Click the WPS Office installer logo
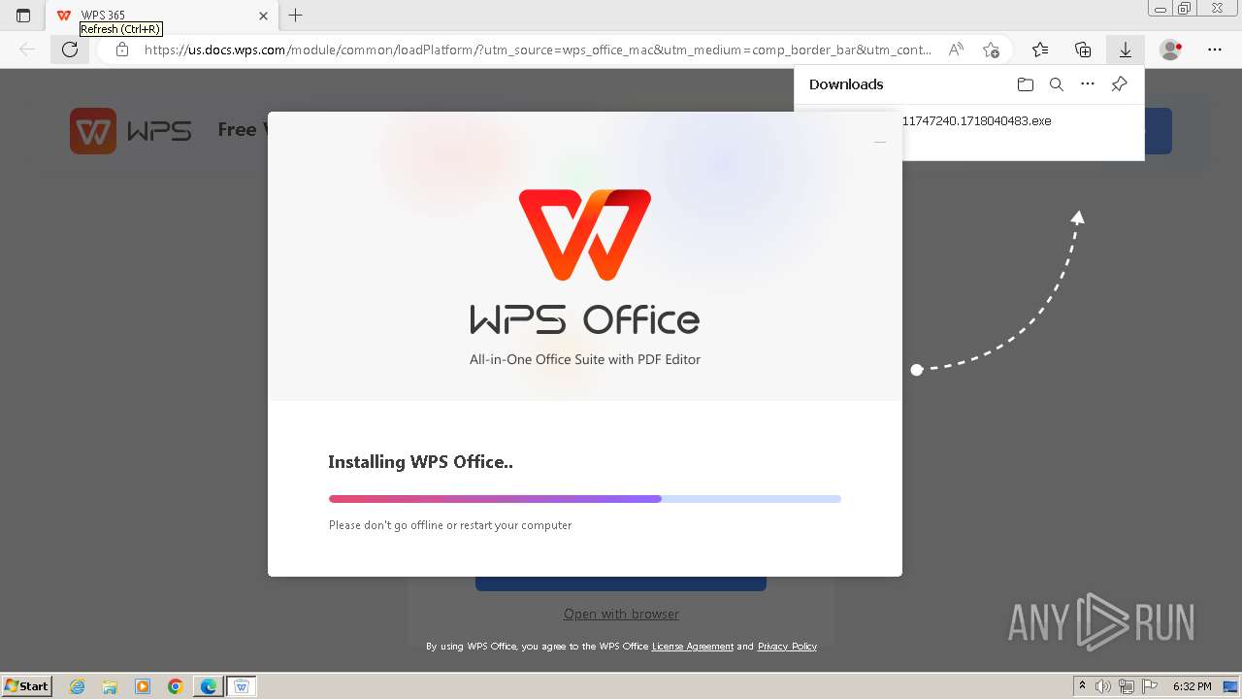The height and width of the screenshot is (699, 1242). tap(585, 234)
